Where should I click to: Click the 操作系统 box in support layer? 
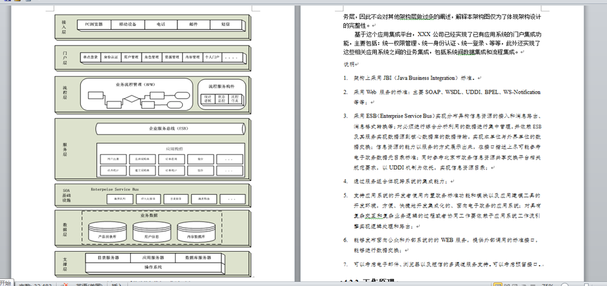[153, 267]
